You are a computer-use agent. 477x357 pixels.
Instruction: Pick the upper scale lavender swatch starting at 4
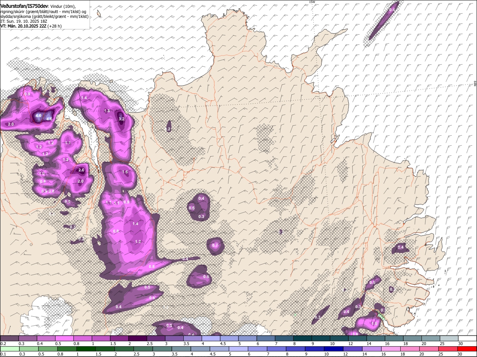211,338
